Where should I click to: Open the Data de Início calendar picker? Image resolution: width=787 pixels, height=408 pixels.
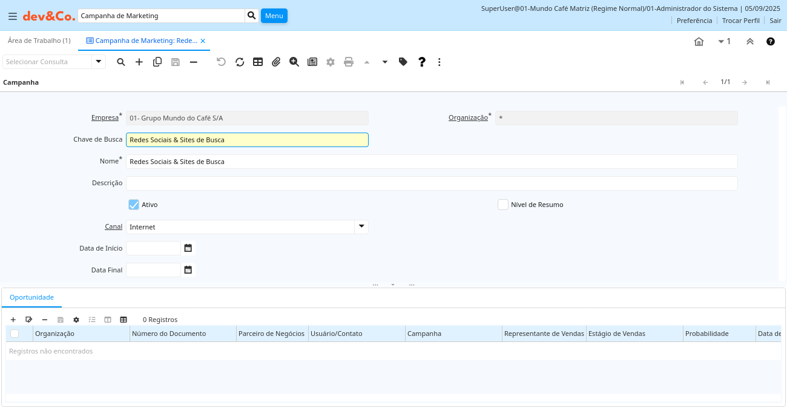click(x=188, y=248)
